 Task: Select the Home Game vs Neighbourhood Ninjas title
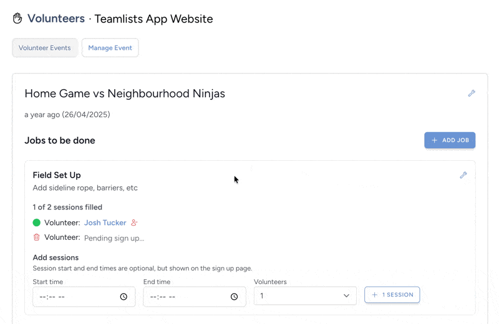125,93
